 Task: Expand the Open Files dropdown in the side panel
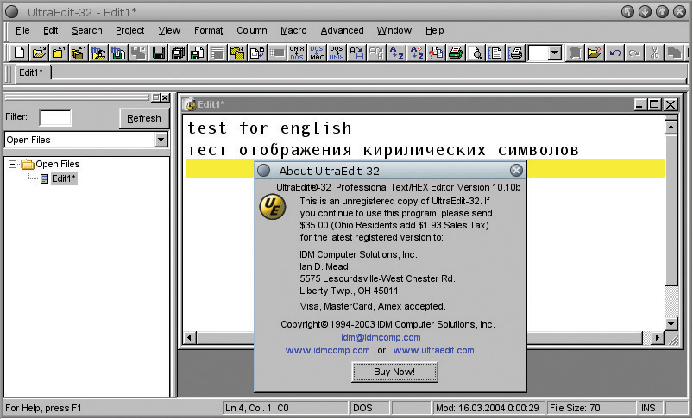[161, 140]
